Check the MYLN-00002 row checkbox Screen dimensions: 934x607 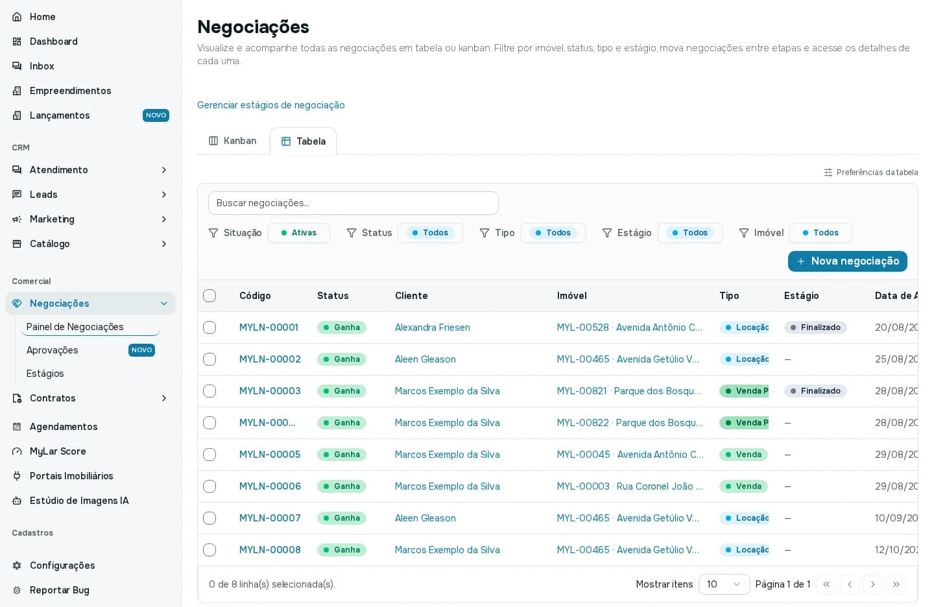click(x=210, y=359)
